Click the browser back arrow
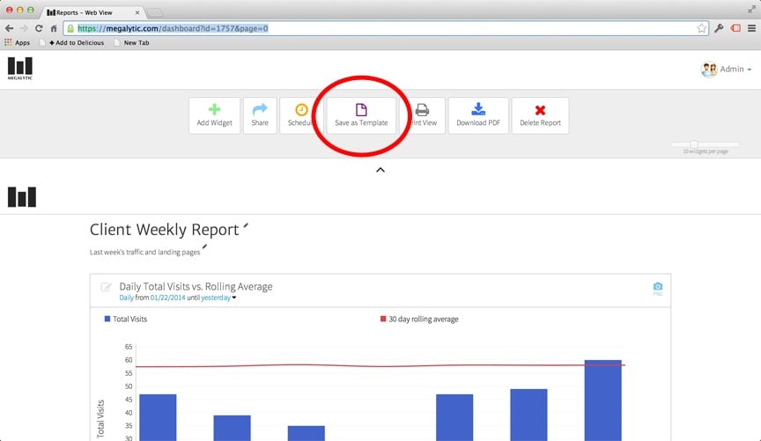The image size is (761, 441). (x=9, y=28)
